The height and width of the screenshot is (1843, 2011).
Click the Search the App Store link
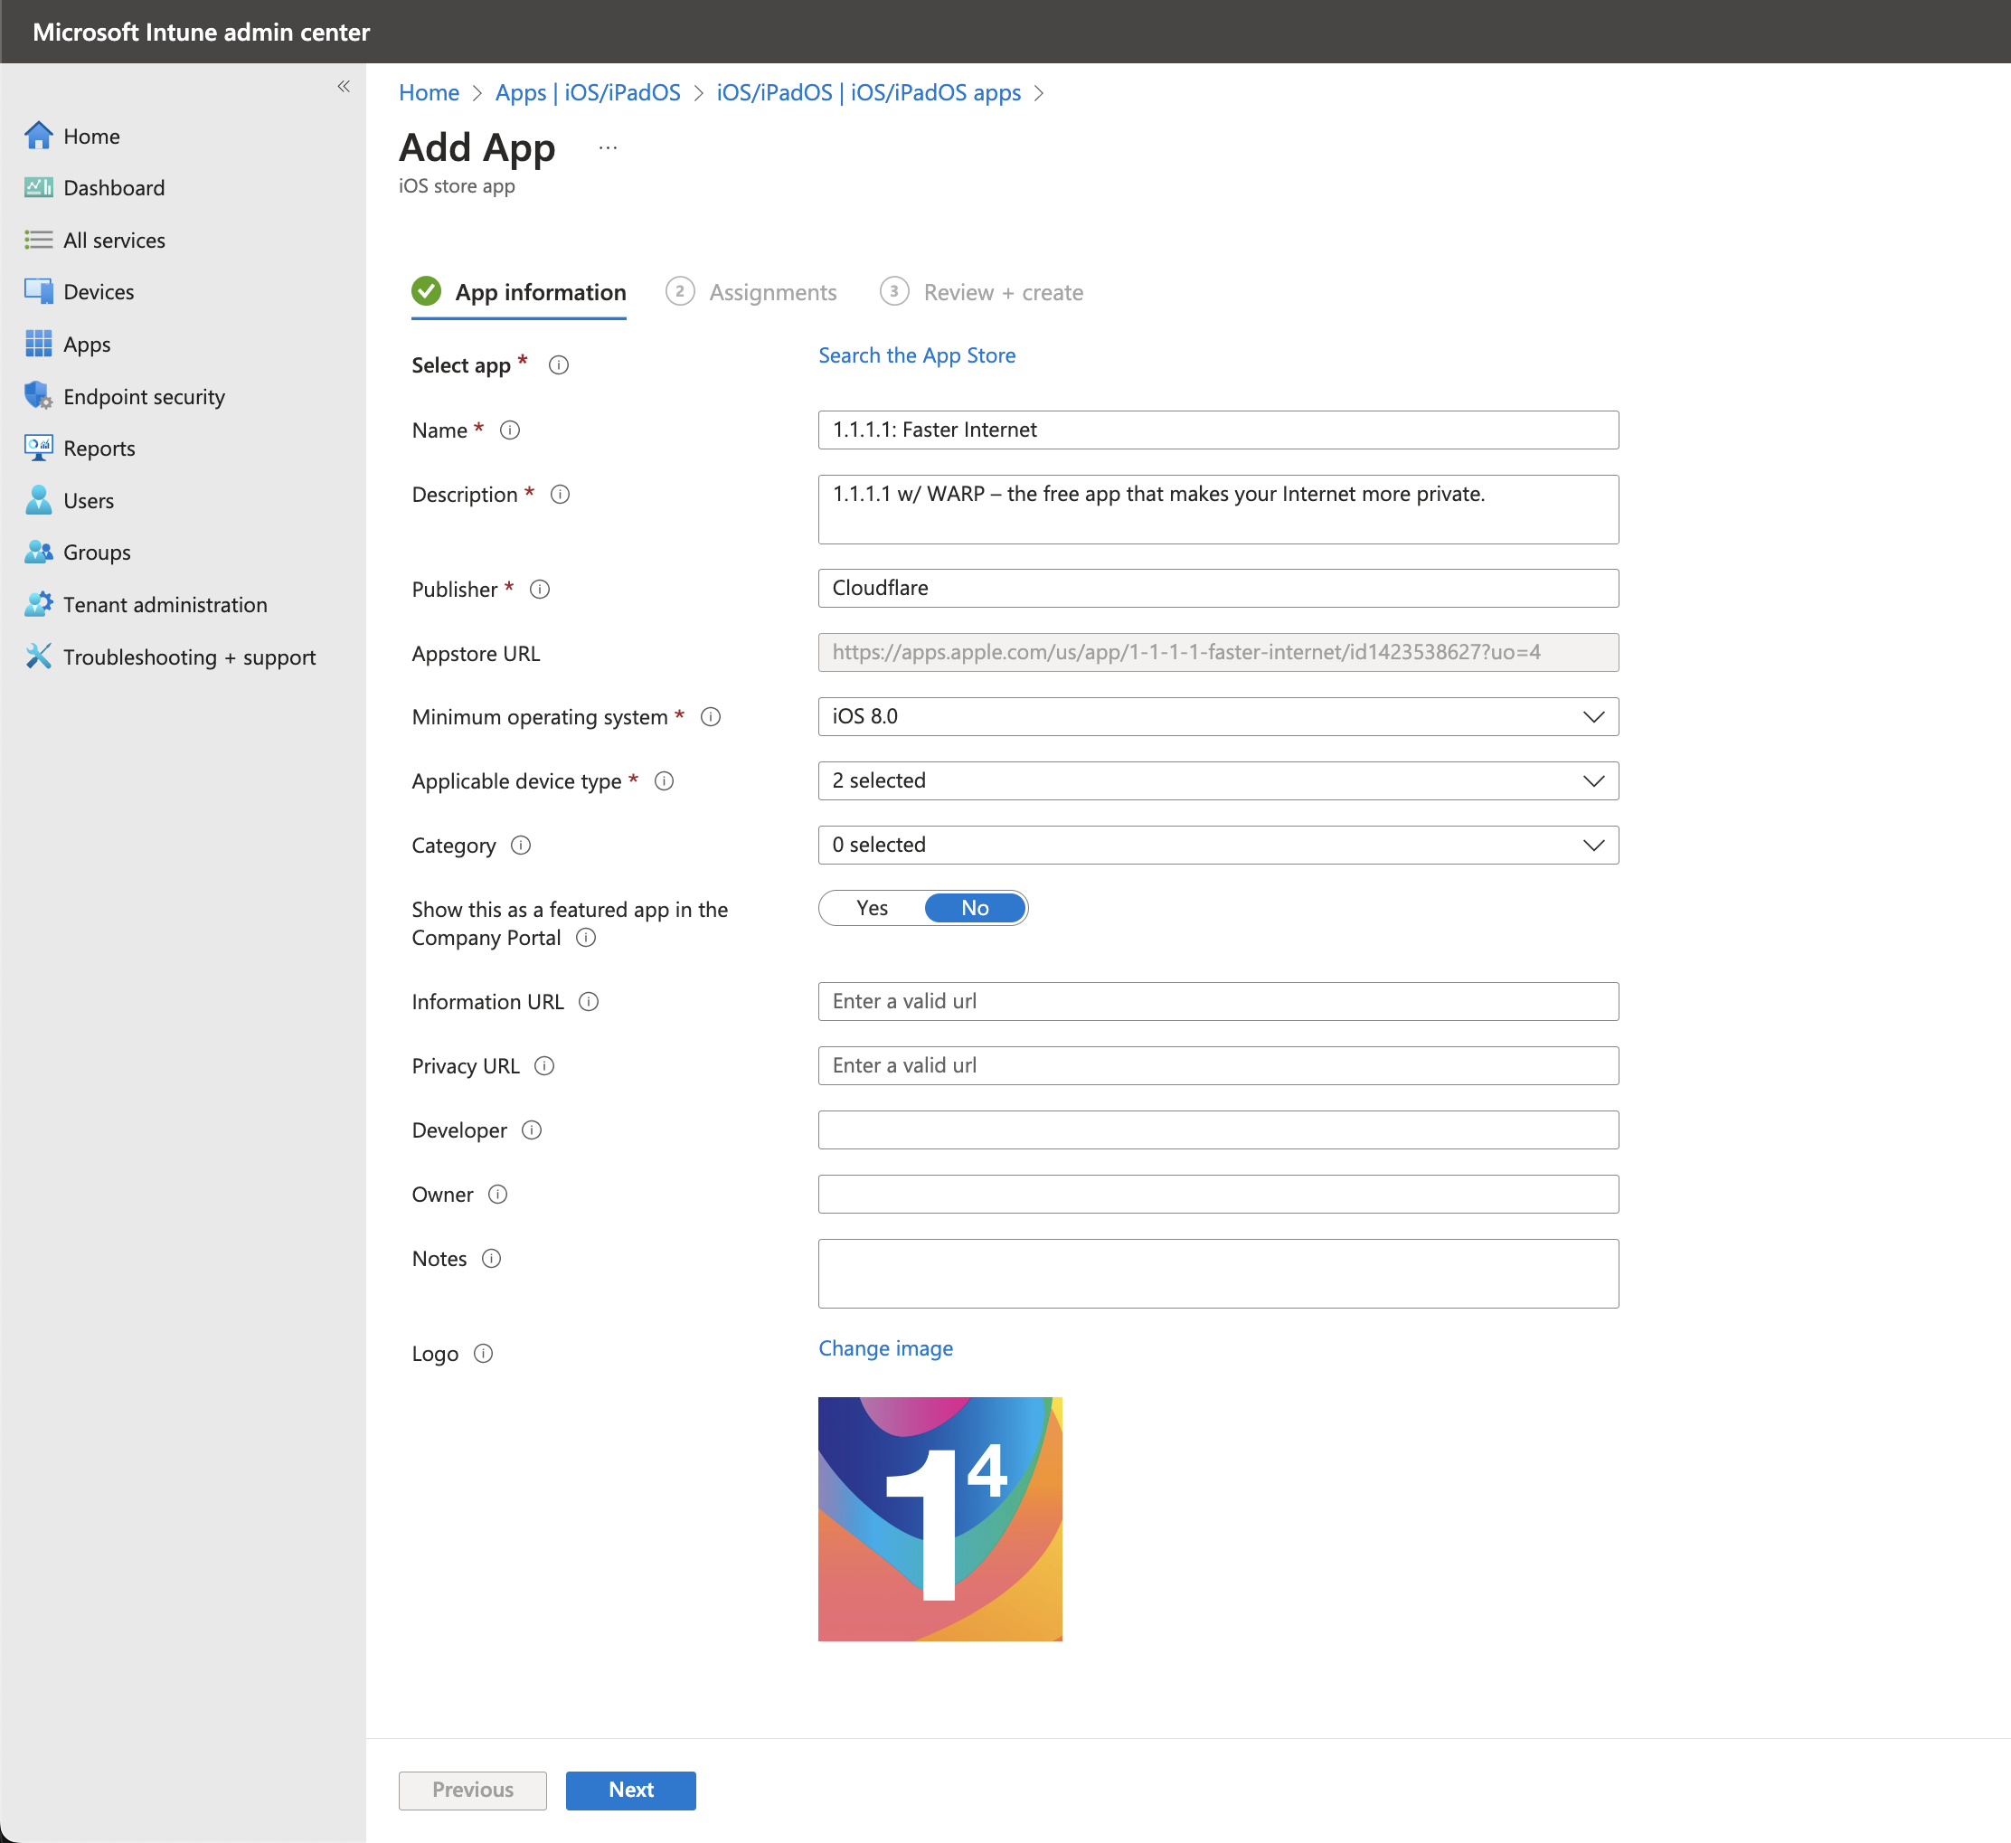click(917, 355)
